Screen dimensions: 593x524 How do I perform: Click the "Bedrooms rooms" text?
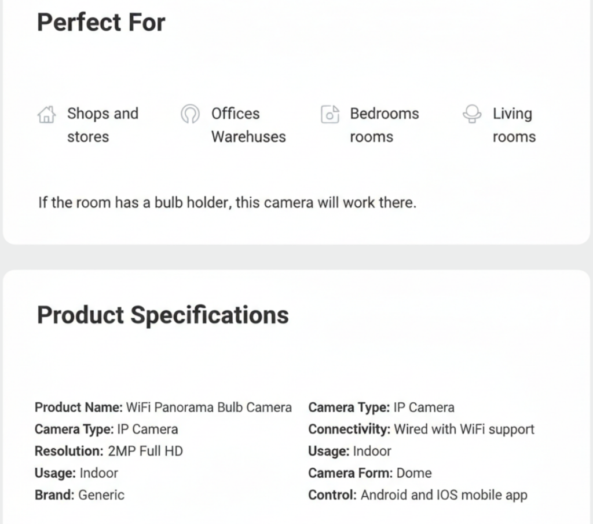pos(384,125)
